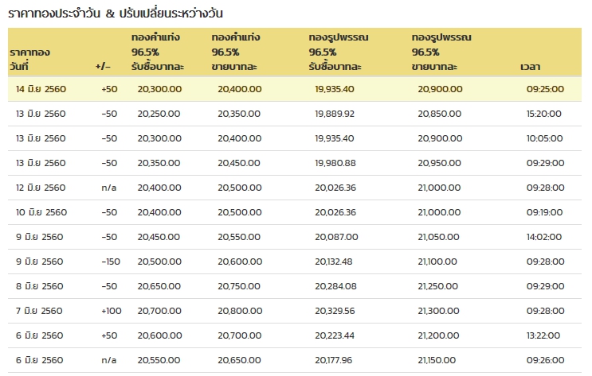
Task: Click the 13:22:00 time cell
Action: pyautogui.click(x=543, y=335)
